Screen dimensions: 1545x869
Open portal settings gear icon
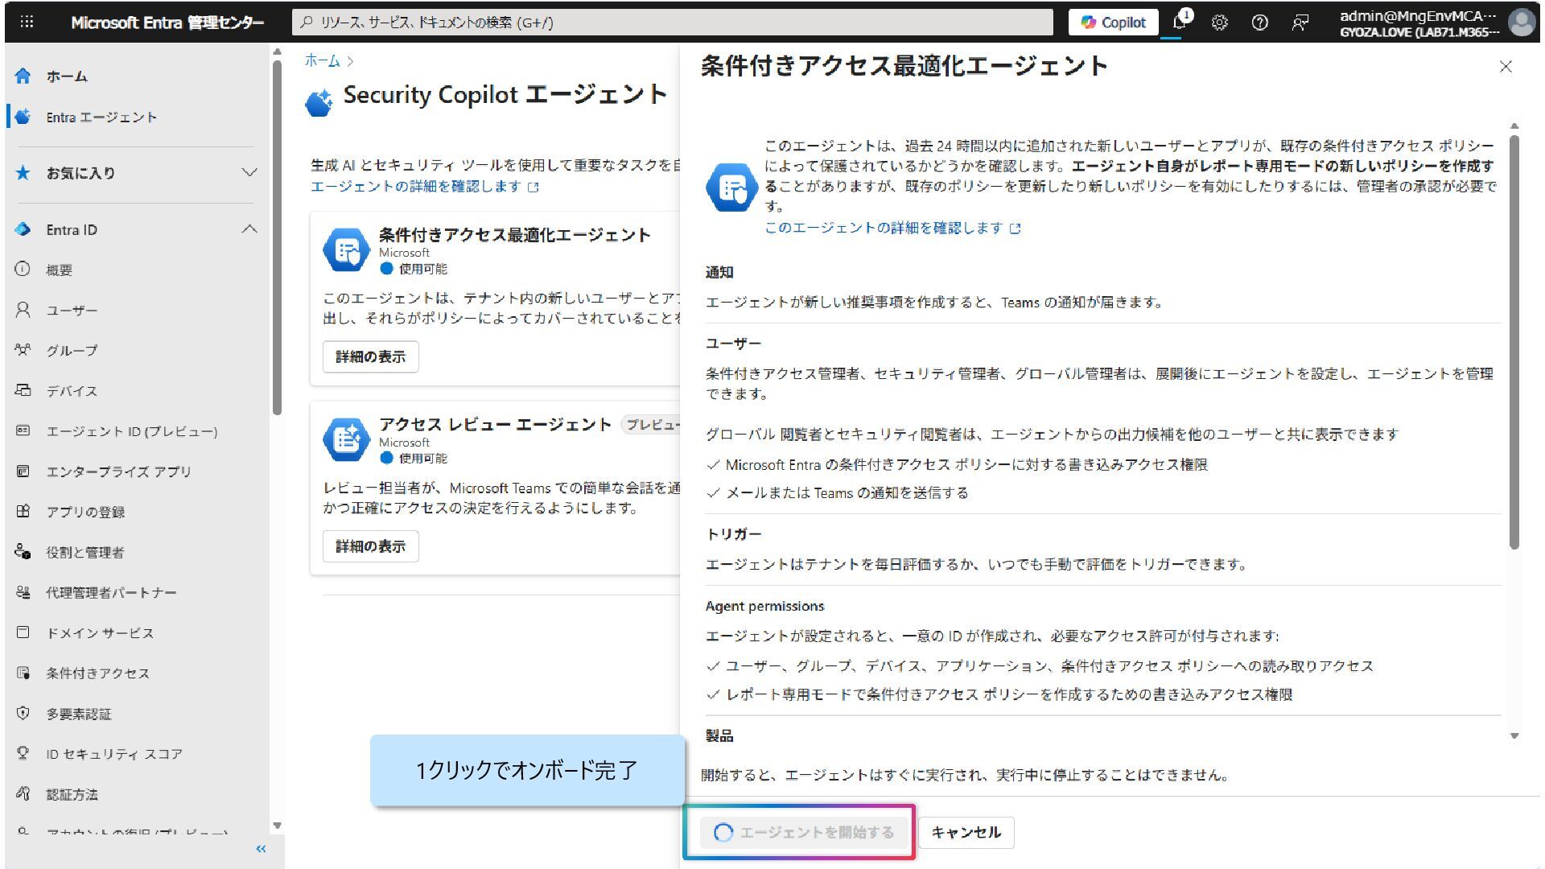pyautogui.click(x=1219, y=23)
